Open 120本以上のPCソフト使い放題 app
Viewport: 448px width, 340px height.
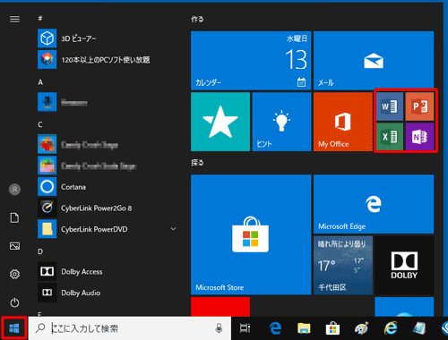point(108,59)
